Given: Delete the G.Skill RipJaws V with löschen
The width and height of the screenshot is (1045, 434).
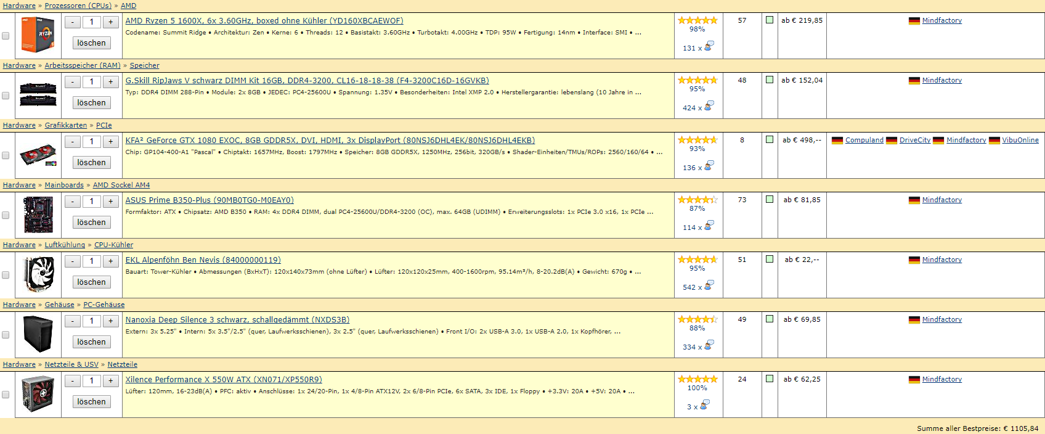Looking at the screenshot, I should (x=92, y=103).
